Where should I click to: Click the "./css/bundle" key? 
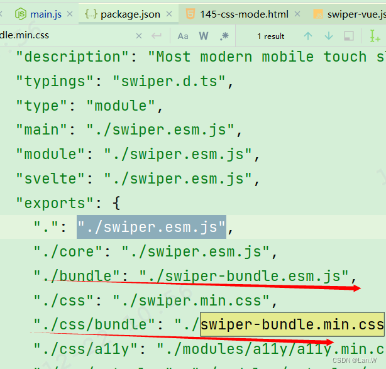94,324
